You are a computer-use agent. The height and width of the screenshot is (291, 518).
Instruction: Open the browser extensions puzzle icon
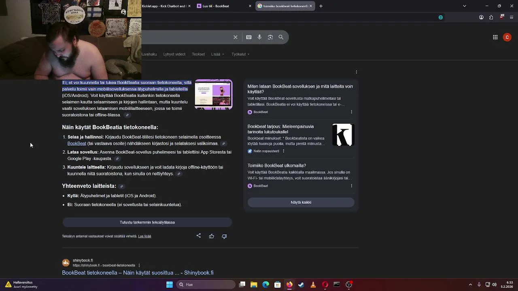(x=491, y=17)
